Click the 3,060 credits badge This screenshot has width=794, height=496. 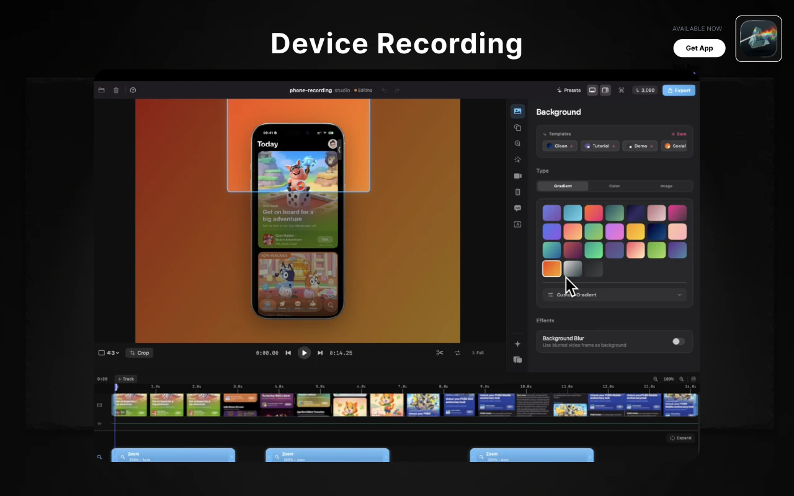pos(645,91)
